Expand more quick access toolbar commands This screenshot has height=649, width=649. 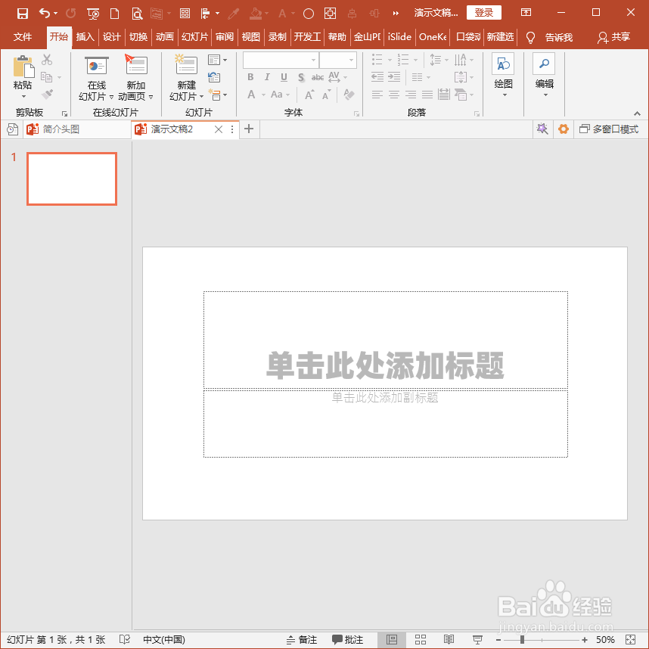tap(396, 14)
